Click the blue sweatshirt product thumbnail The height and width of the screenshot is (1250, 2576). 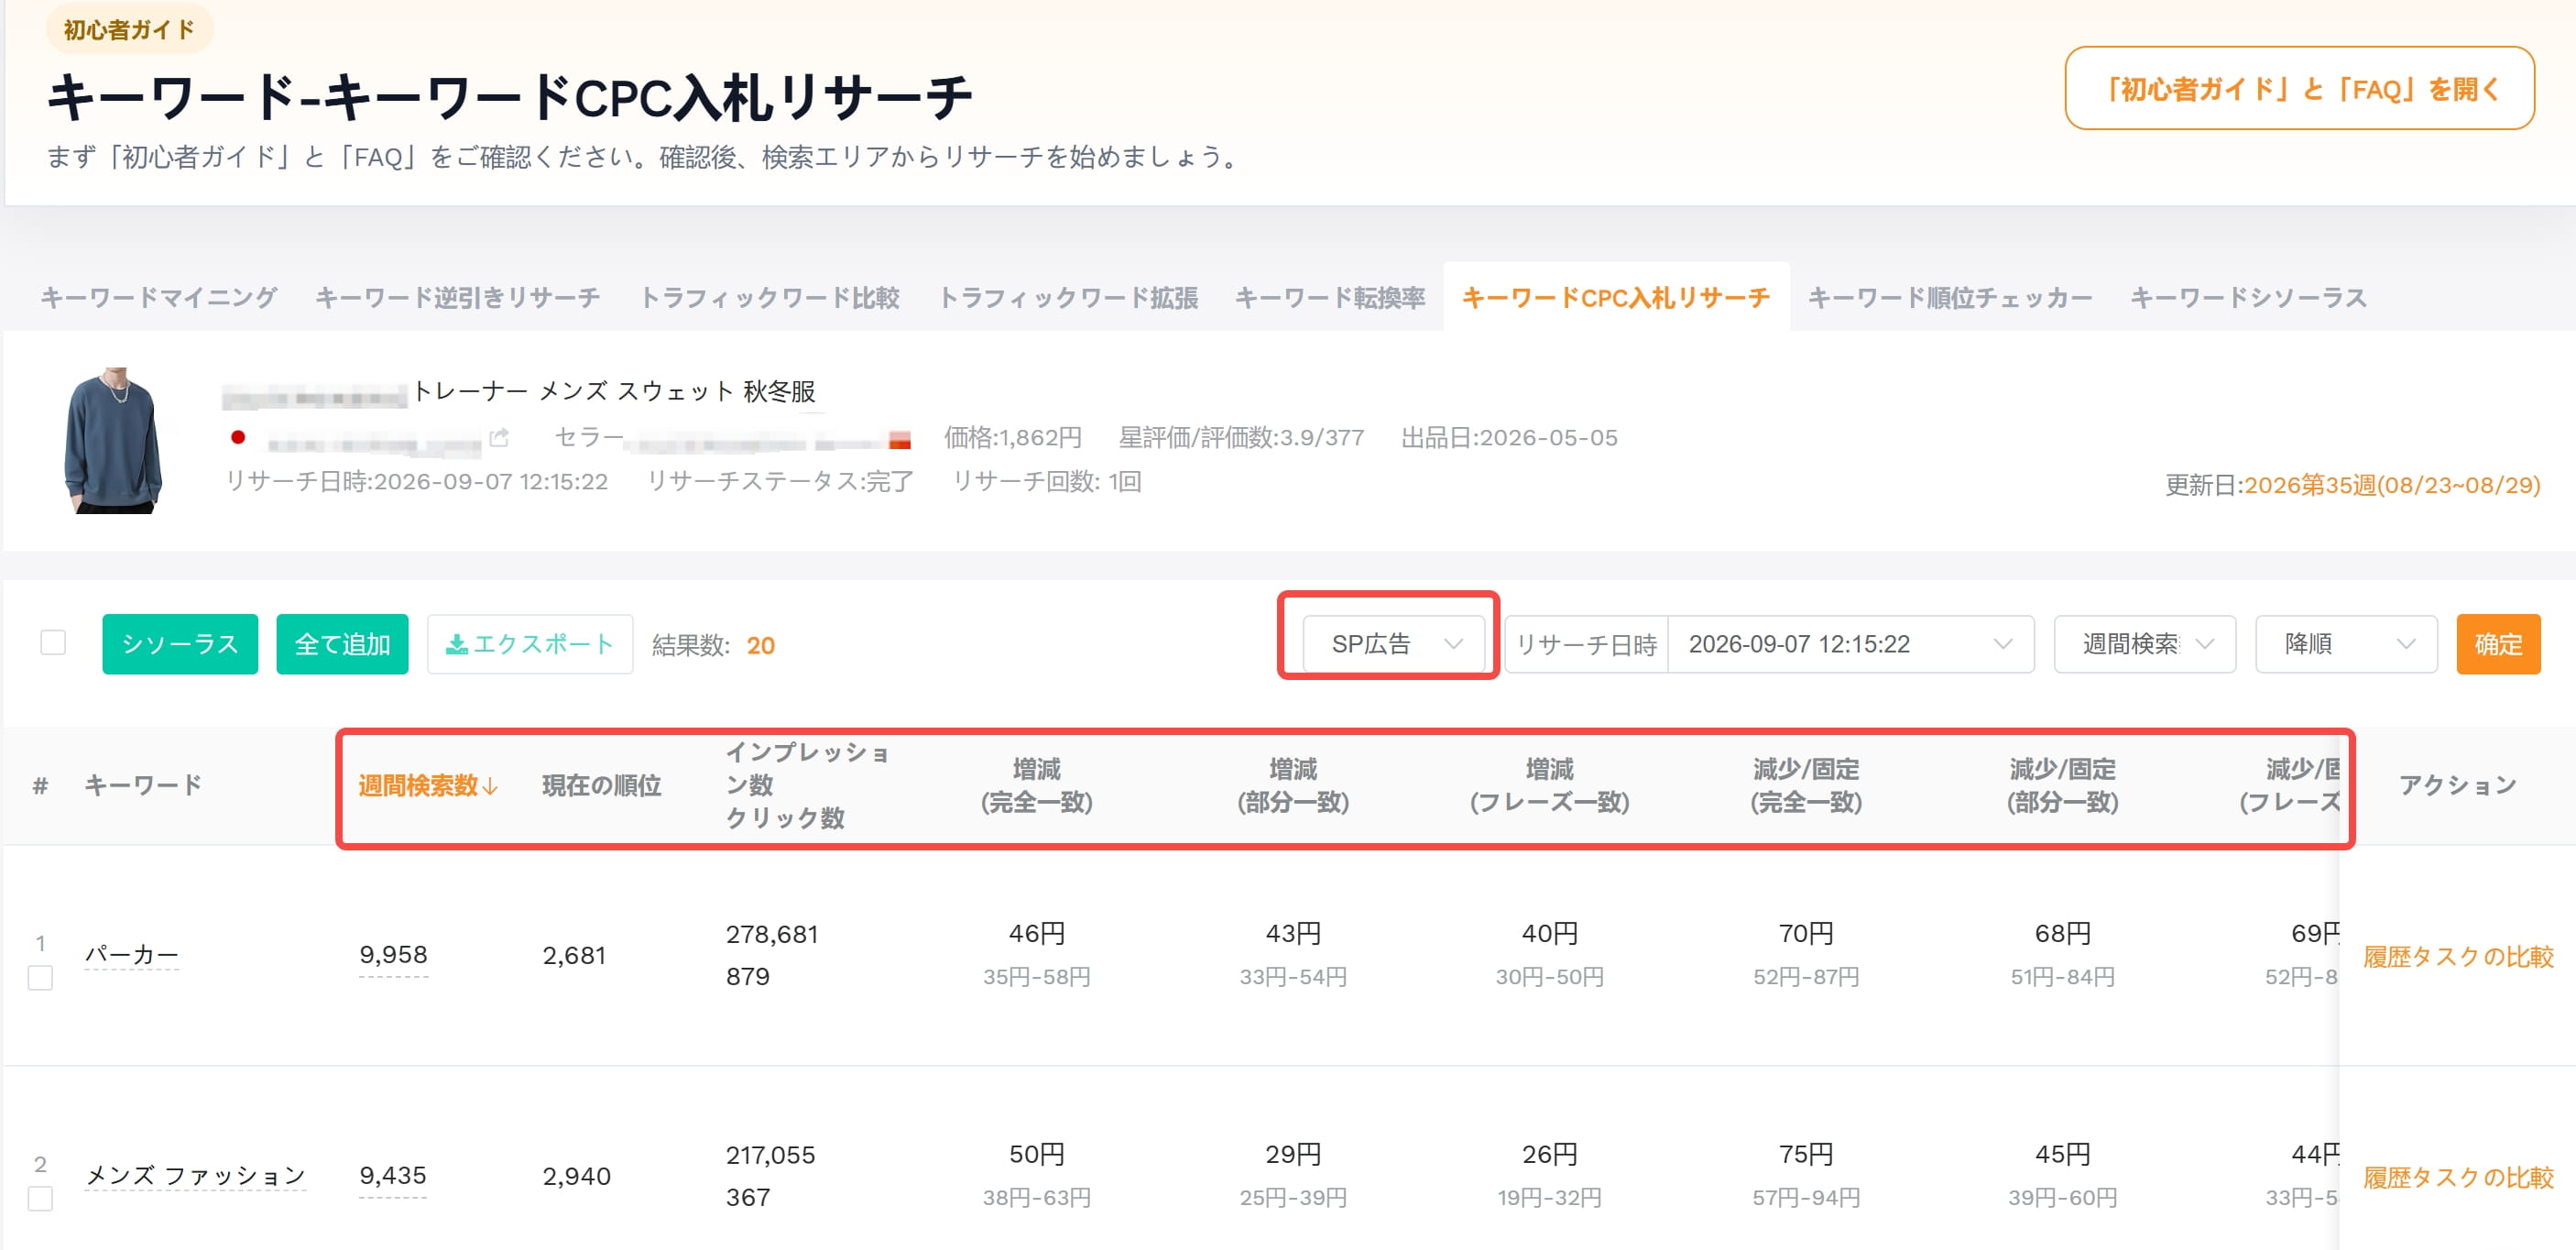[x=113, y=440]
